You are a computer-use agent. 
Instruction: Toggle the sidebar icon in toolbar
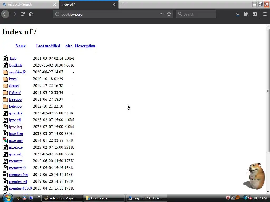tap(255, 14)
